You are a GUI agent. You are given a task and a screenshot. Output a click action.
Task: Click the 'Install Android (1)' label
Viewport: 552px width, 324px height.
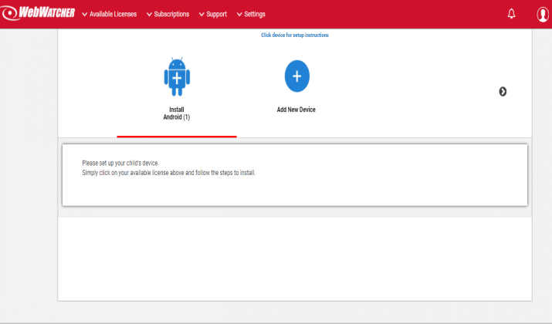click(176, 113)
